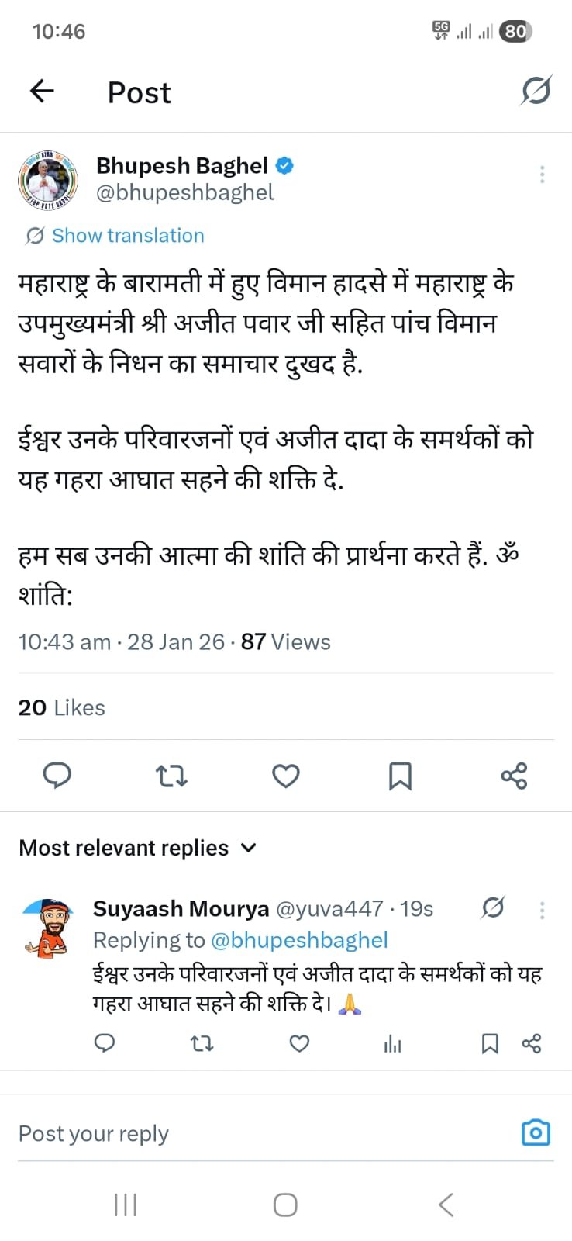Screen dimensions: 572x1241
Task: View analytics for Suyaash Mourya's reply
Action: click(x=393, y=1044)
